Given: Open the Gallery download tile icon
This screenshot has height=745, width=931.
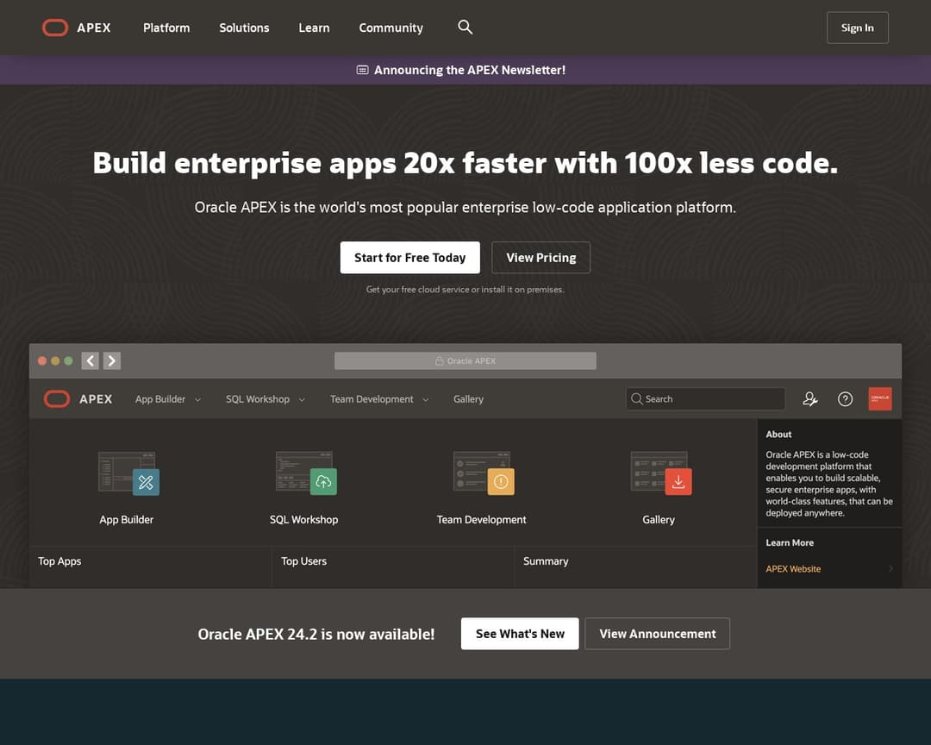Looking at the screenshot, I should coord(661,473).
